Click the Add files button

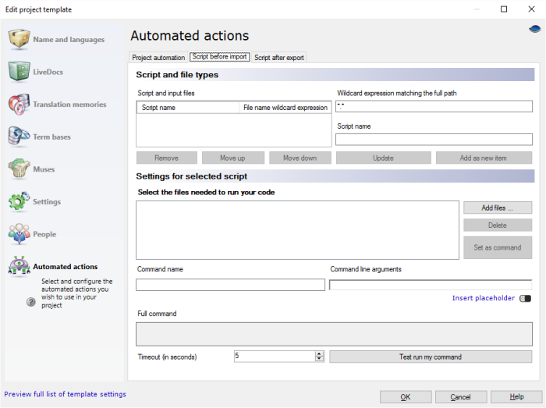pos(497,208)
